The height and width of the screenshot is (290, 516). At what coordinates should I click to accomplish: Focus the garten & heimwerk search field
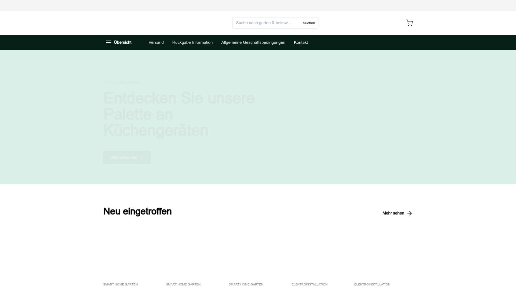(265, 23)
